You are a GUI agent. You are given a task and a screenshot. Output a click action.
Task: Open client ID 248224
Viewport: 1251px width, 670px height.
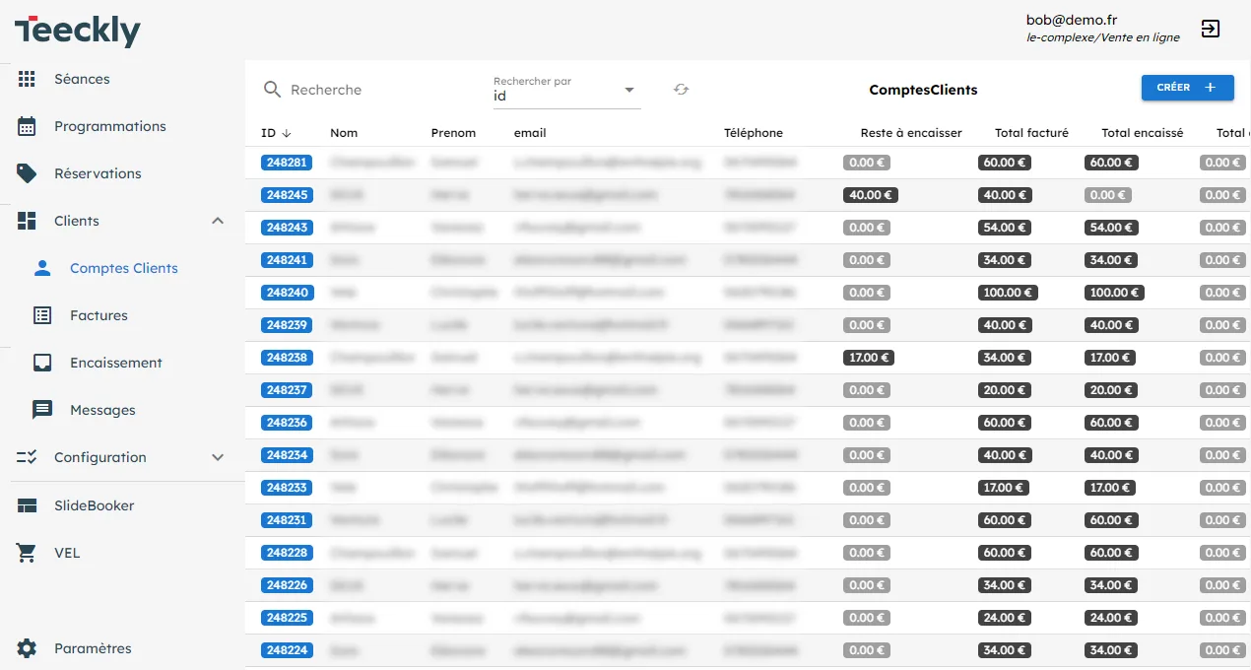(287, 650)
